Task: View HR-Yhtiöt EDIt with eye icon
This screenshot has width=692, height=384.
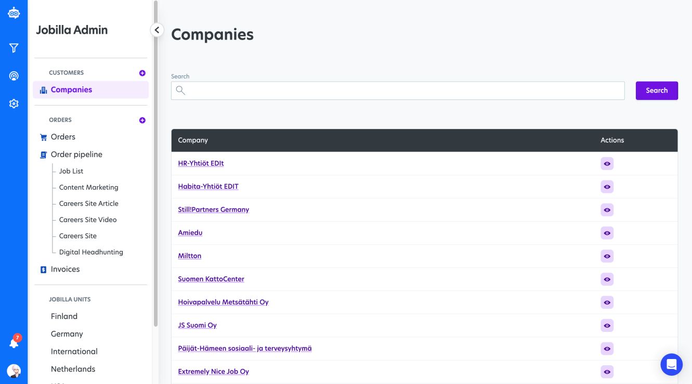Action: [607, 164]
